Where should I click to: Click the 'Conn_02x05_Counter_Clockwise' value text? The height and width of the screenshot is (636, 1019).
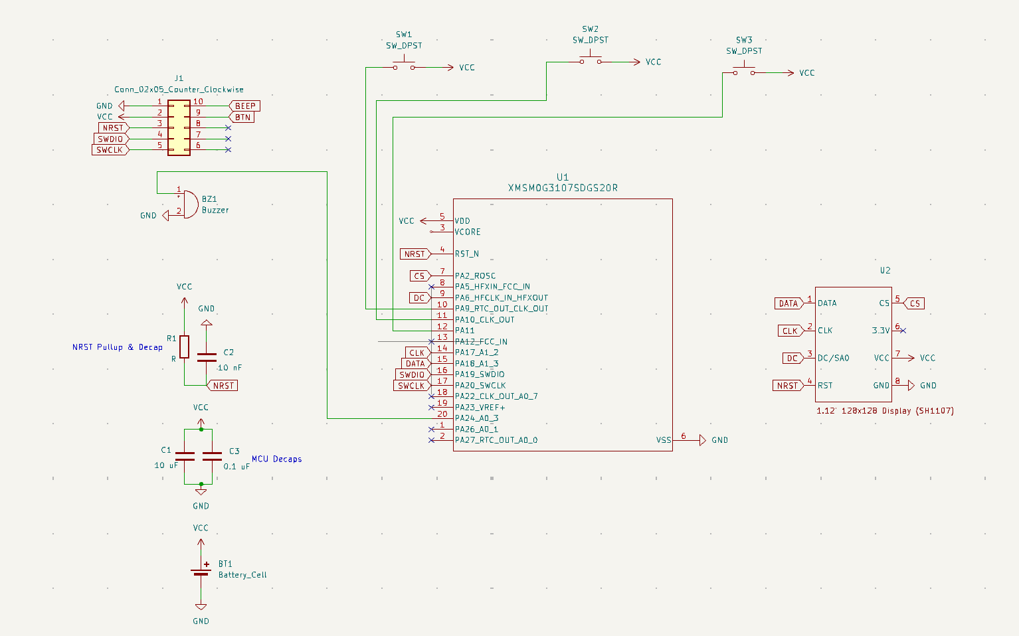click(179, 89)
